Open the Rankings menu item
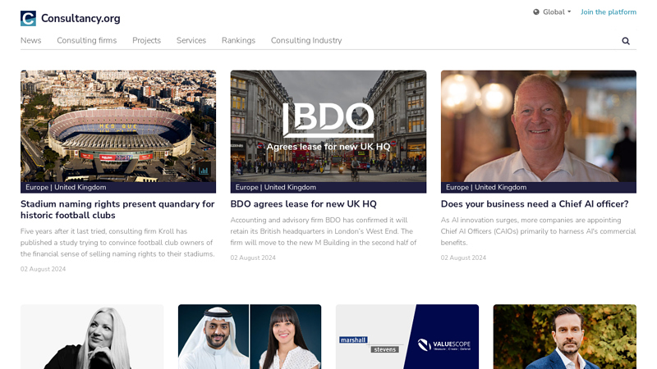 (238, 40)
